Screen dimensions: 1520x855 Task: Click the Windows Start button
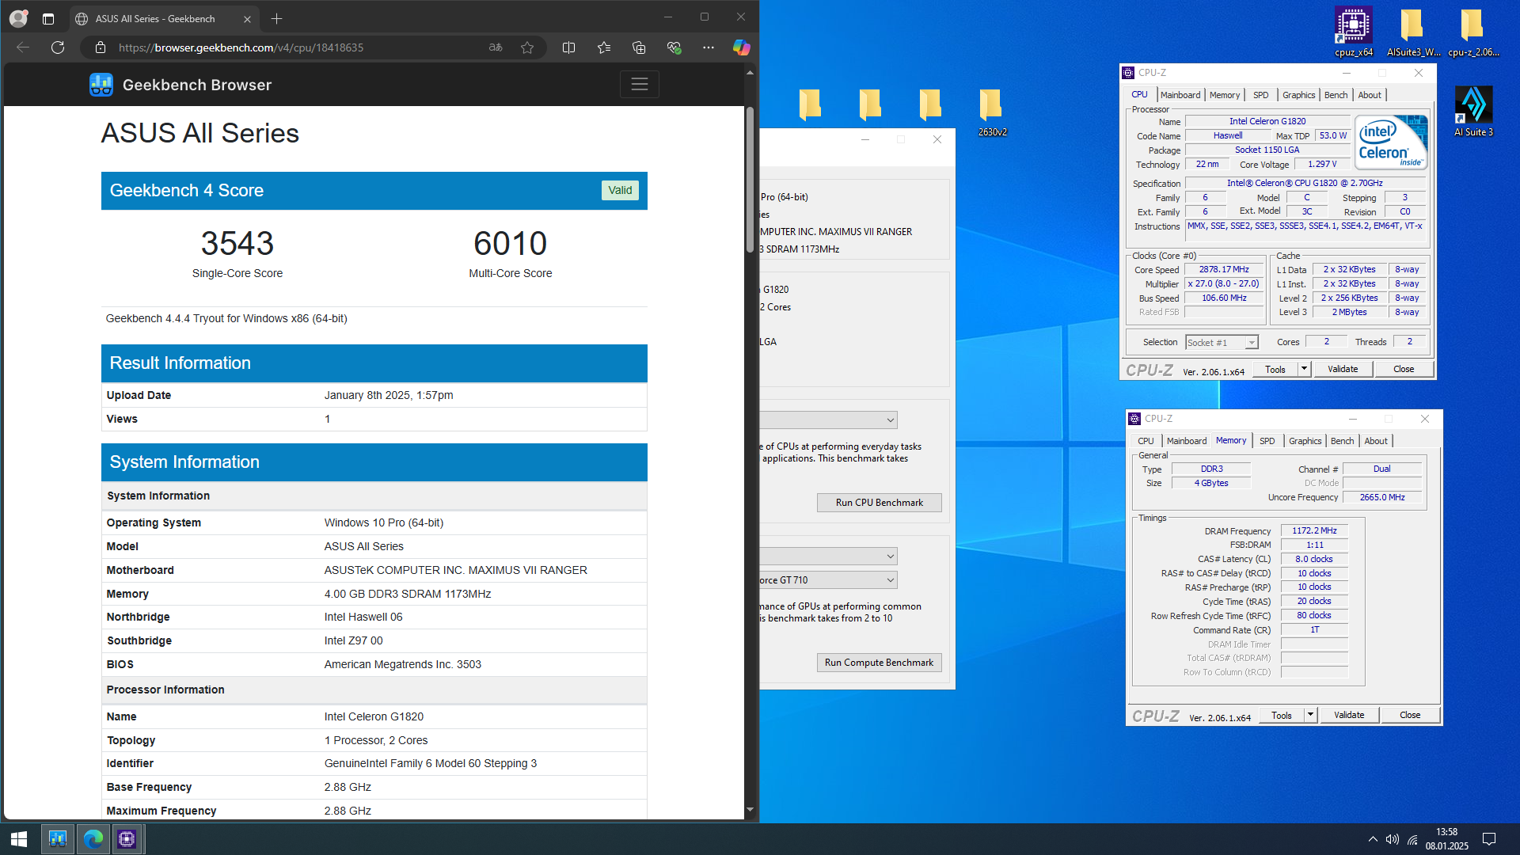(19, 839)
